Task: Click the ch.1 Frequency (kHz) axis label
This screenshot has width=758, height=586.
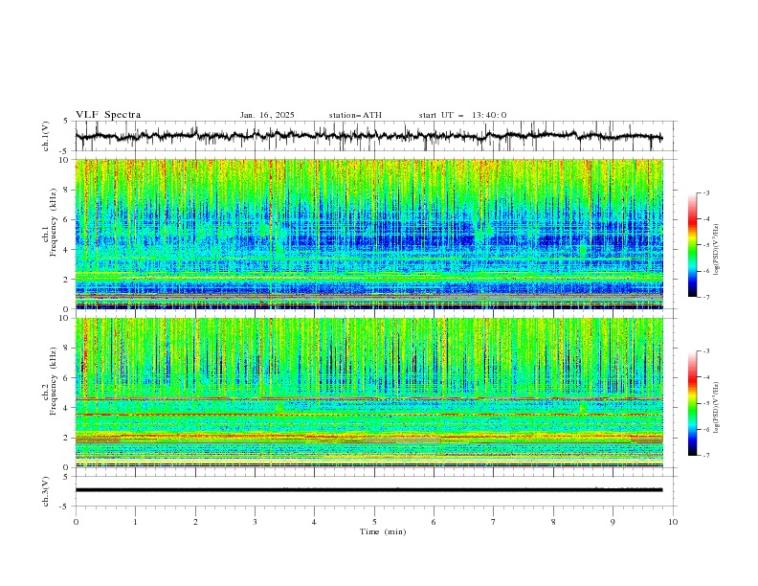Action: pyautogui.click(x=51, y=223)
